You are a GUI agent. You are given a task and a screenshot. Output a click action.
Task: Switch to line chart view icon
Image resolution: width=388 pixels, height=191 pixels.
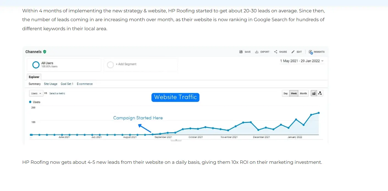314,93
